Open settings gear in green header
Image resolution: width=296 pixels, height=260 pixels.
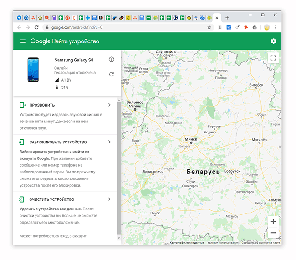(x=273, y=41)
